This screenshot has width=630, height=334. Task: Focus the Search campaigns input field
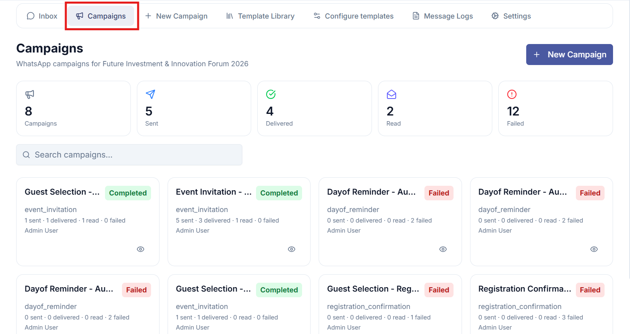coord(129,155)
